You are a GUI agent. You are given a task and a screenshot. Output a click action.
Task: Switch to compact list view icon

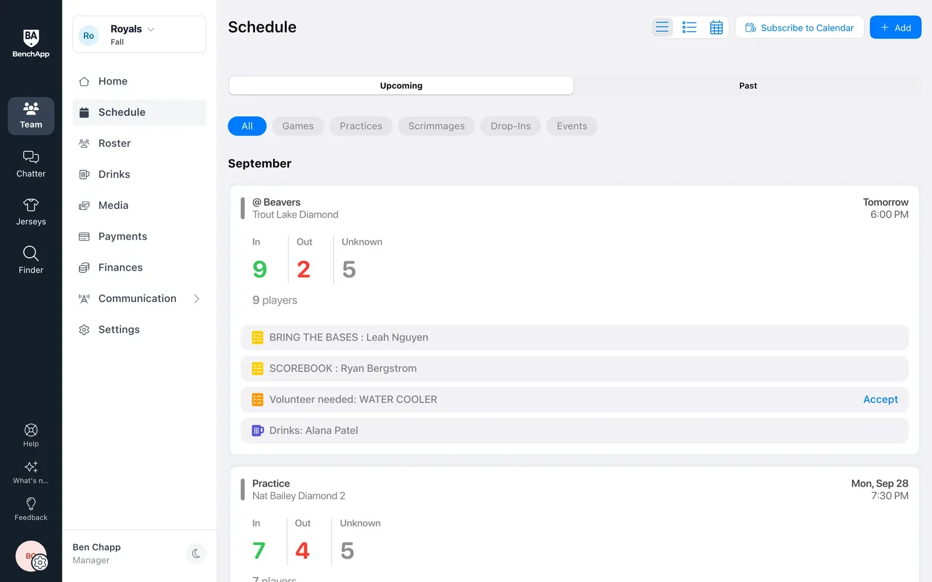pyautogui.click(x=662, y=27)
